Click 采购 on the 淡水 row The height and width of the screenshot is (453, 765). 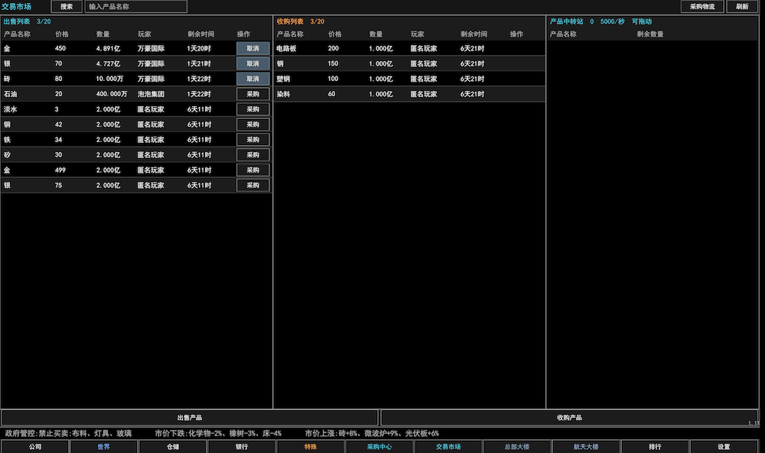252,109
